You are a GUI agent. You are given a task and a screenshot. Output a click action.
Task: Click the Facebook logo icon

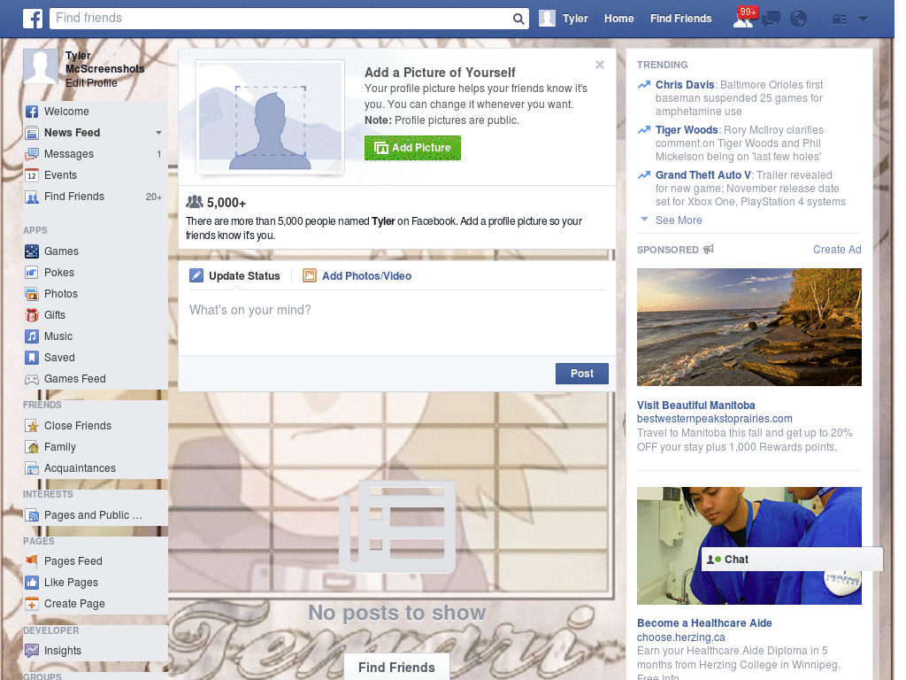[x=33, y=19]
